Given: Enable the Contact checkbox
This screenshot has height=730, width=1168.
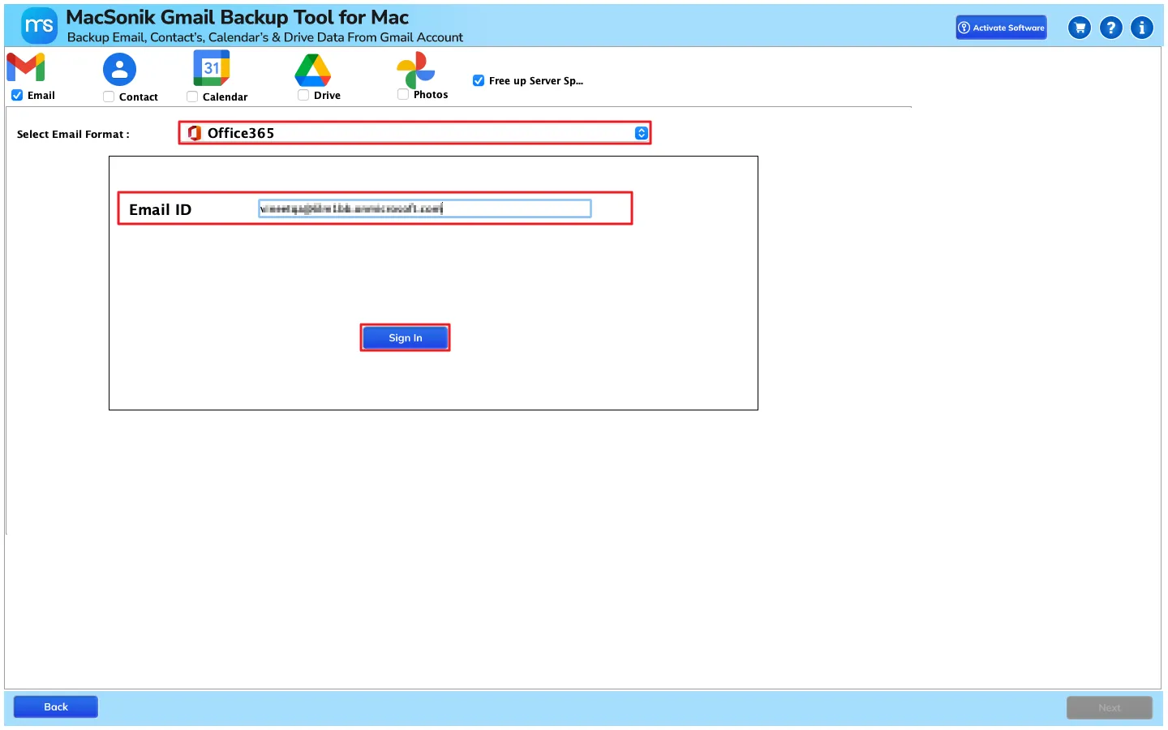Looking at the screenshot, I should coord(109,97).
